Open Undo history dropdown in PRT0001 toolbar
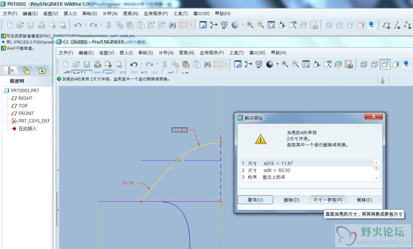413x249 pixels. pyautogui.click(x=86, y=25)
